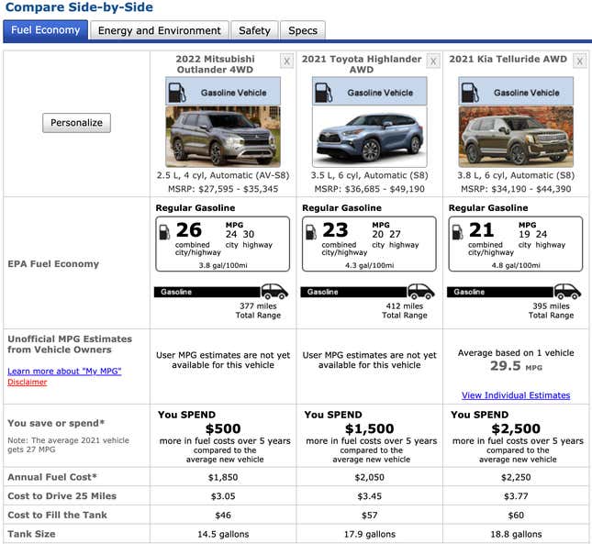Click the MSRP $34,190 - $44,390 text
Viewport: 592px width, 544px height.
516,189
